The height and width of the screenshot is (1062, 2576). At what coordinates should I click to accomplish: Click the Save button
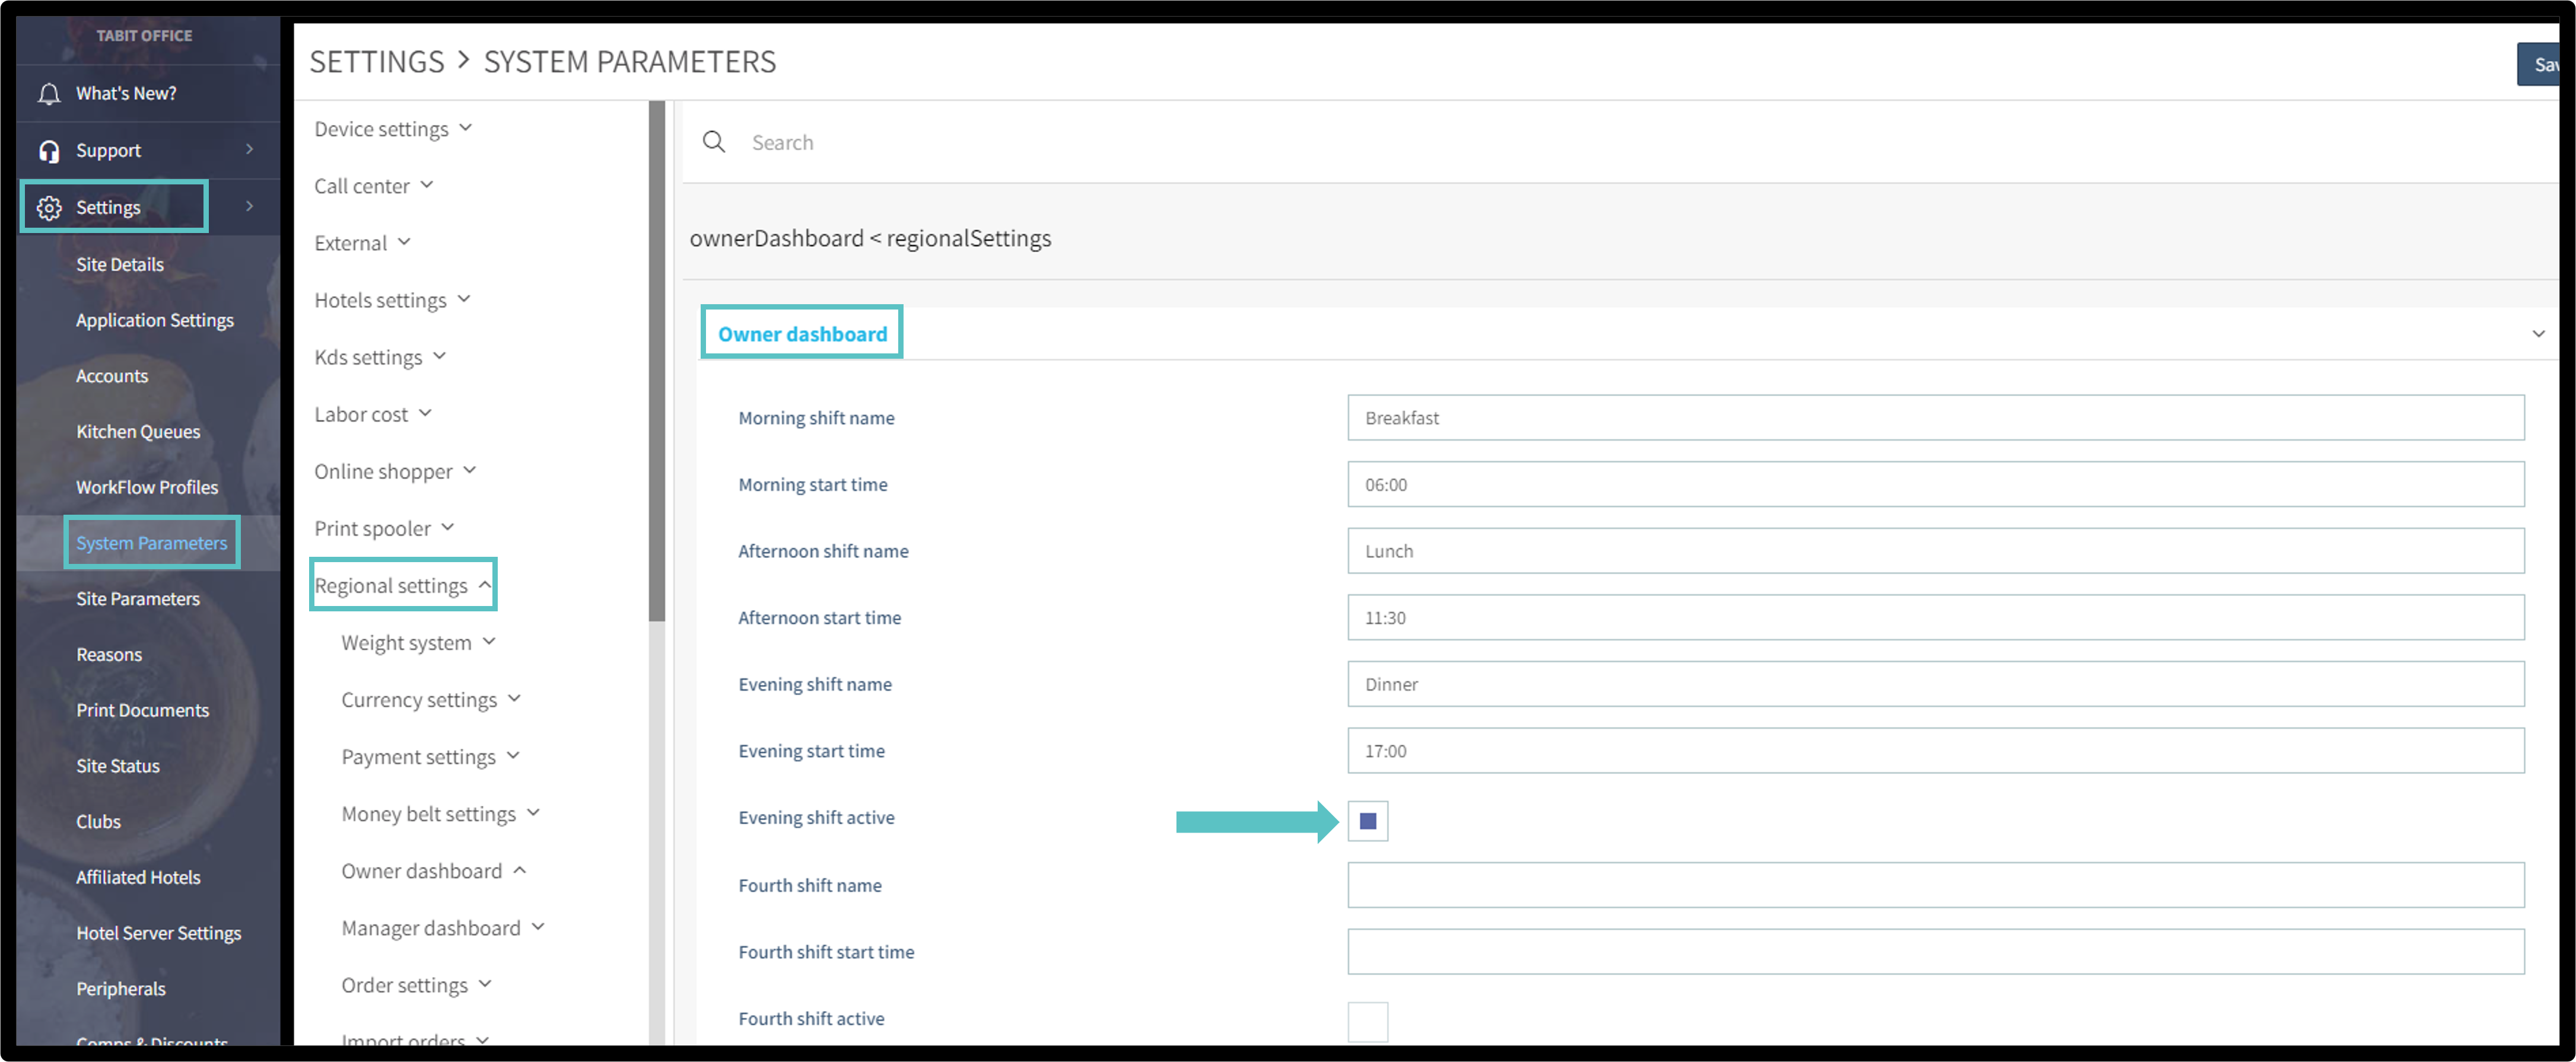[x=2541, y=65]
